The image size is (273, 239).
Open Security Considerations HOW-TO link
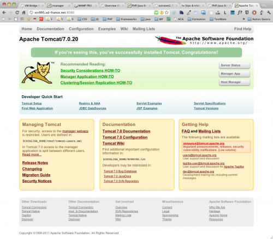coord(90,71)
